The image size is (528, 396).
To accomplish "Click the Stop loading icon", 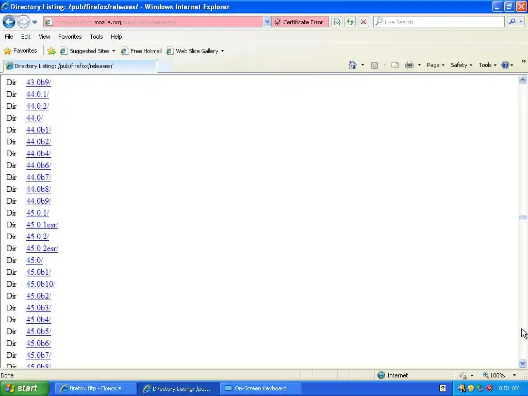I will coord(364,22).
